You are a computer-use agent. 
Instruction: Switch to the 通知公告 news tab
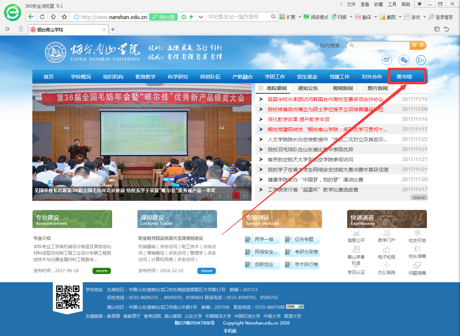click(x=308, y=88)
